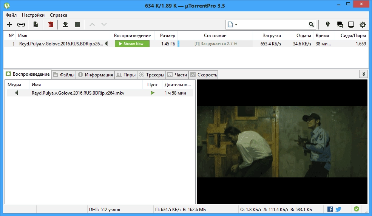This screenshot has height=216, width=372.
Task: Click the speaker icon in torrent row
Action: point(107,44)
